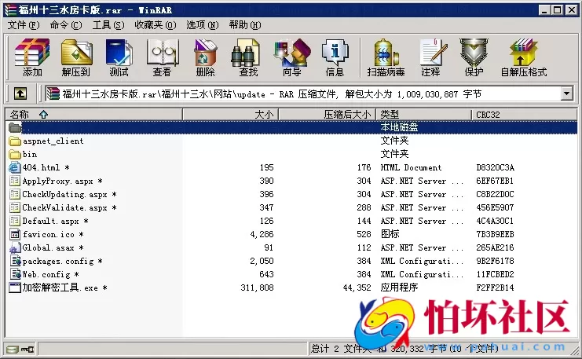
Task: Click the 加密解密工具.exe application icon
Action: tap(15, 288)
